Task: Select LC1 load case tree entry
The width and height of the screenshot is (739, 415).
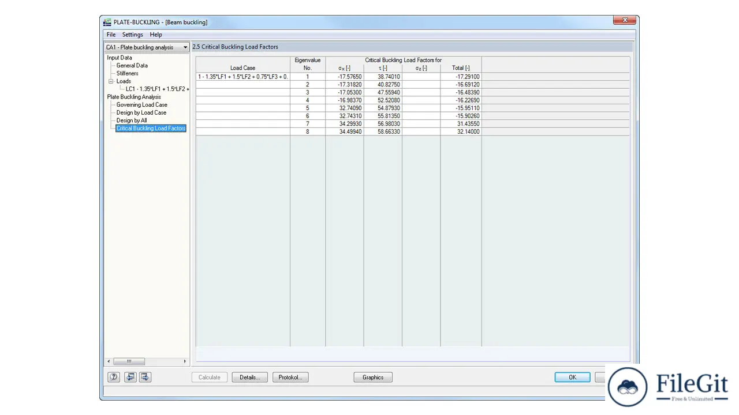Action: tap(157, 89)
